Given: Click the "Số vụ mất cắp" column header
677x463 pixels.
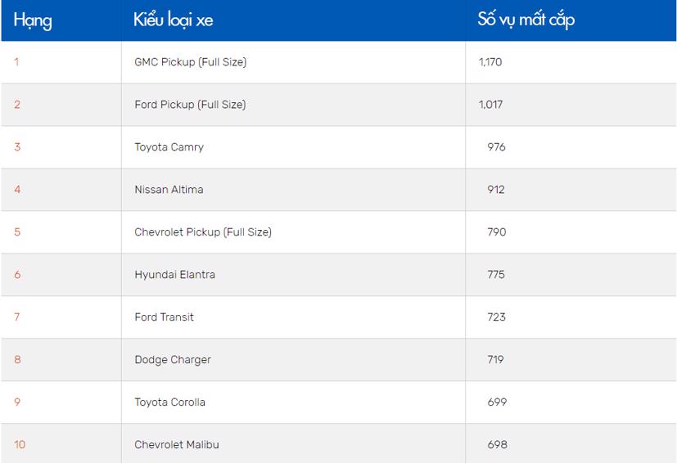Looking at the screenshot, I should [x=526, y=20].
